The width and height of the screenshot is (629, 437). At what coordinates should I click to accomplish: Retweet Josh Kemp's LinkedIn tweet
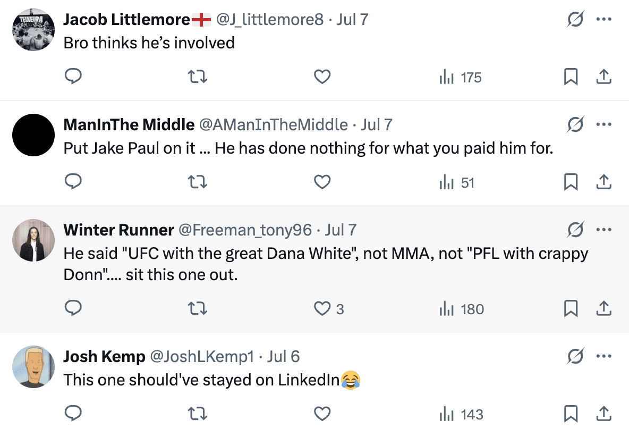pyautogui.click(x=198, y=414)
